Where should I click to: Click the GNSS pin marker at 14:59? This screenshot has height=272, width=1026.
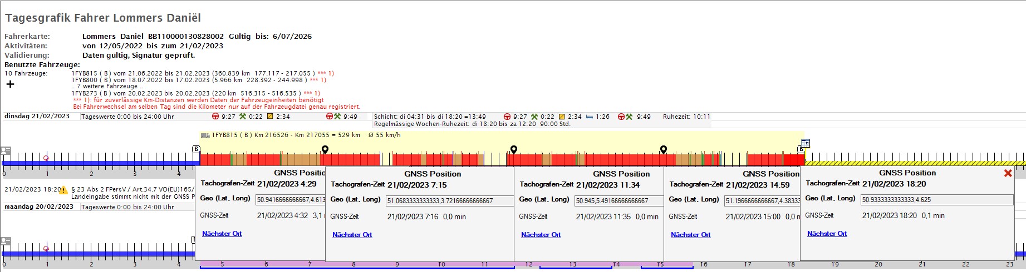pos(663,149)
